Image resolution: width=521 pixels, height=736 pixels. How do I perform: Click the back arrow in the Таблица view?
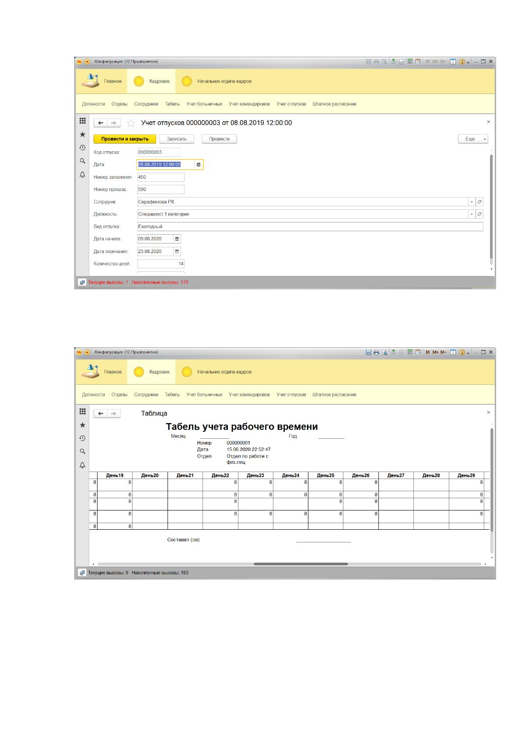pyautogui.click(x=101, y=413)
